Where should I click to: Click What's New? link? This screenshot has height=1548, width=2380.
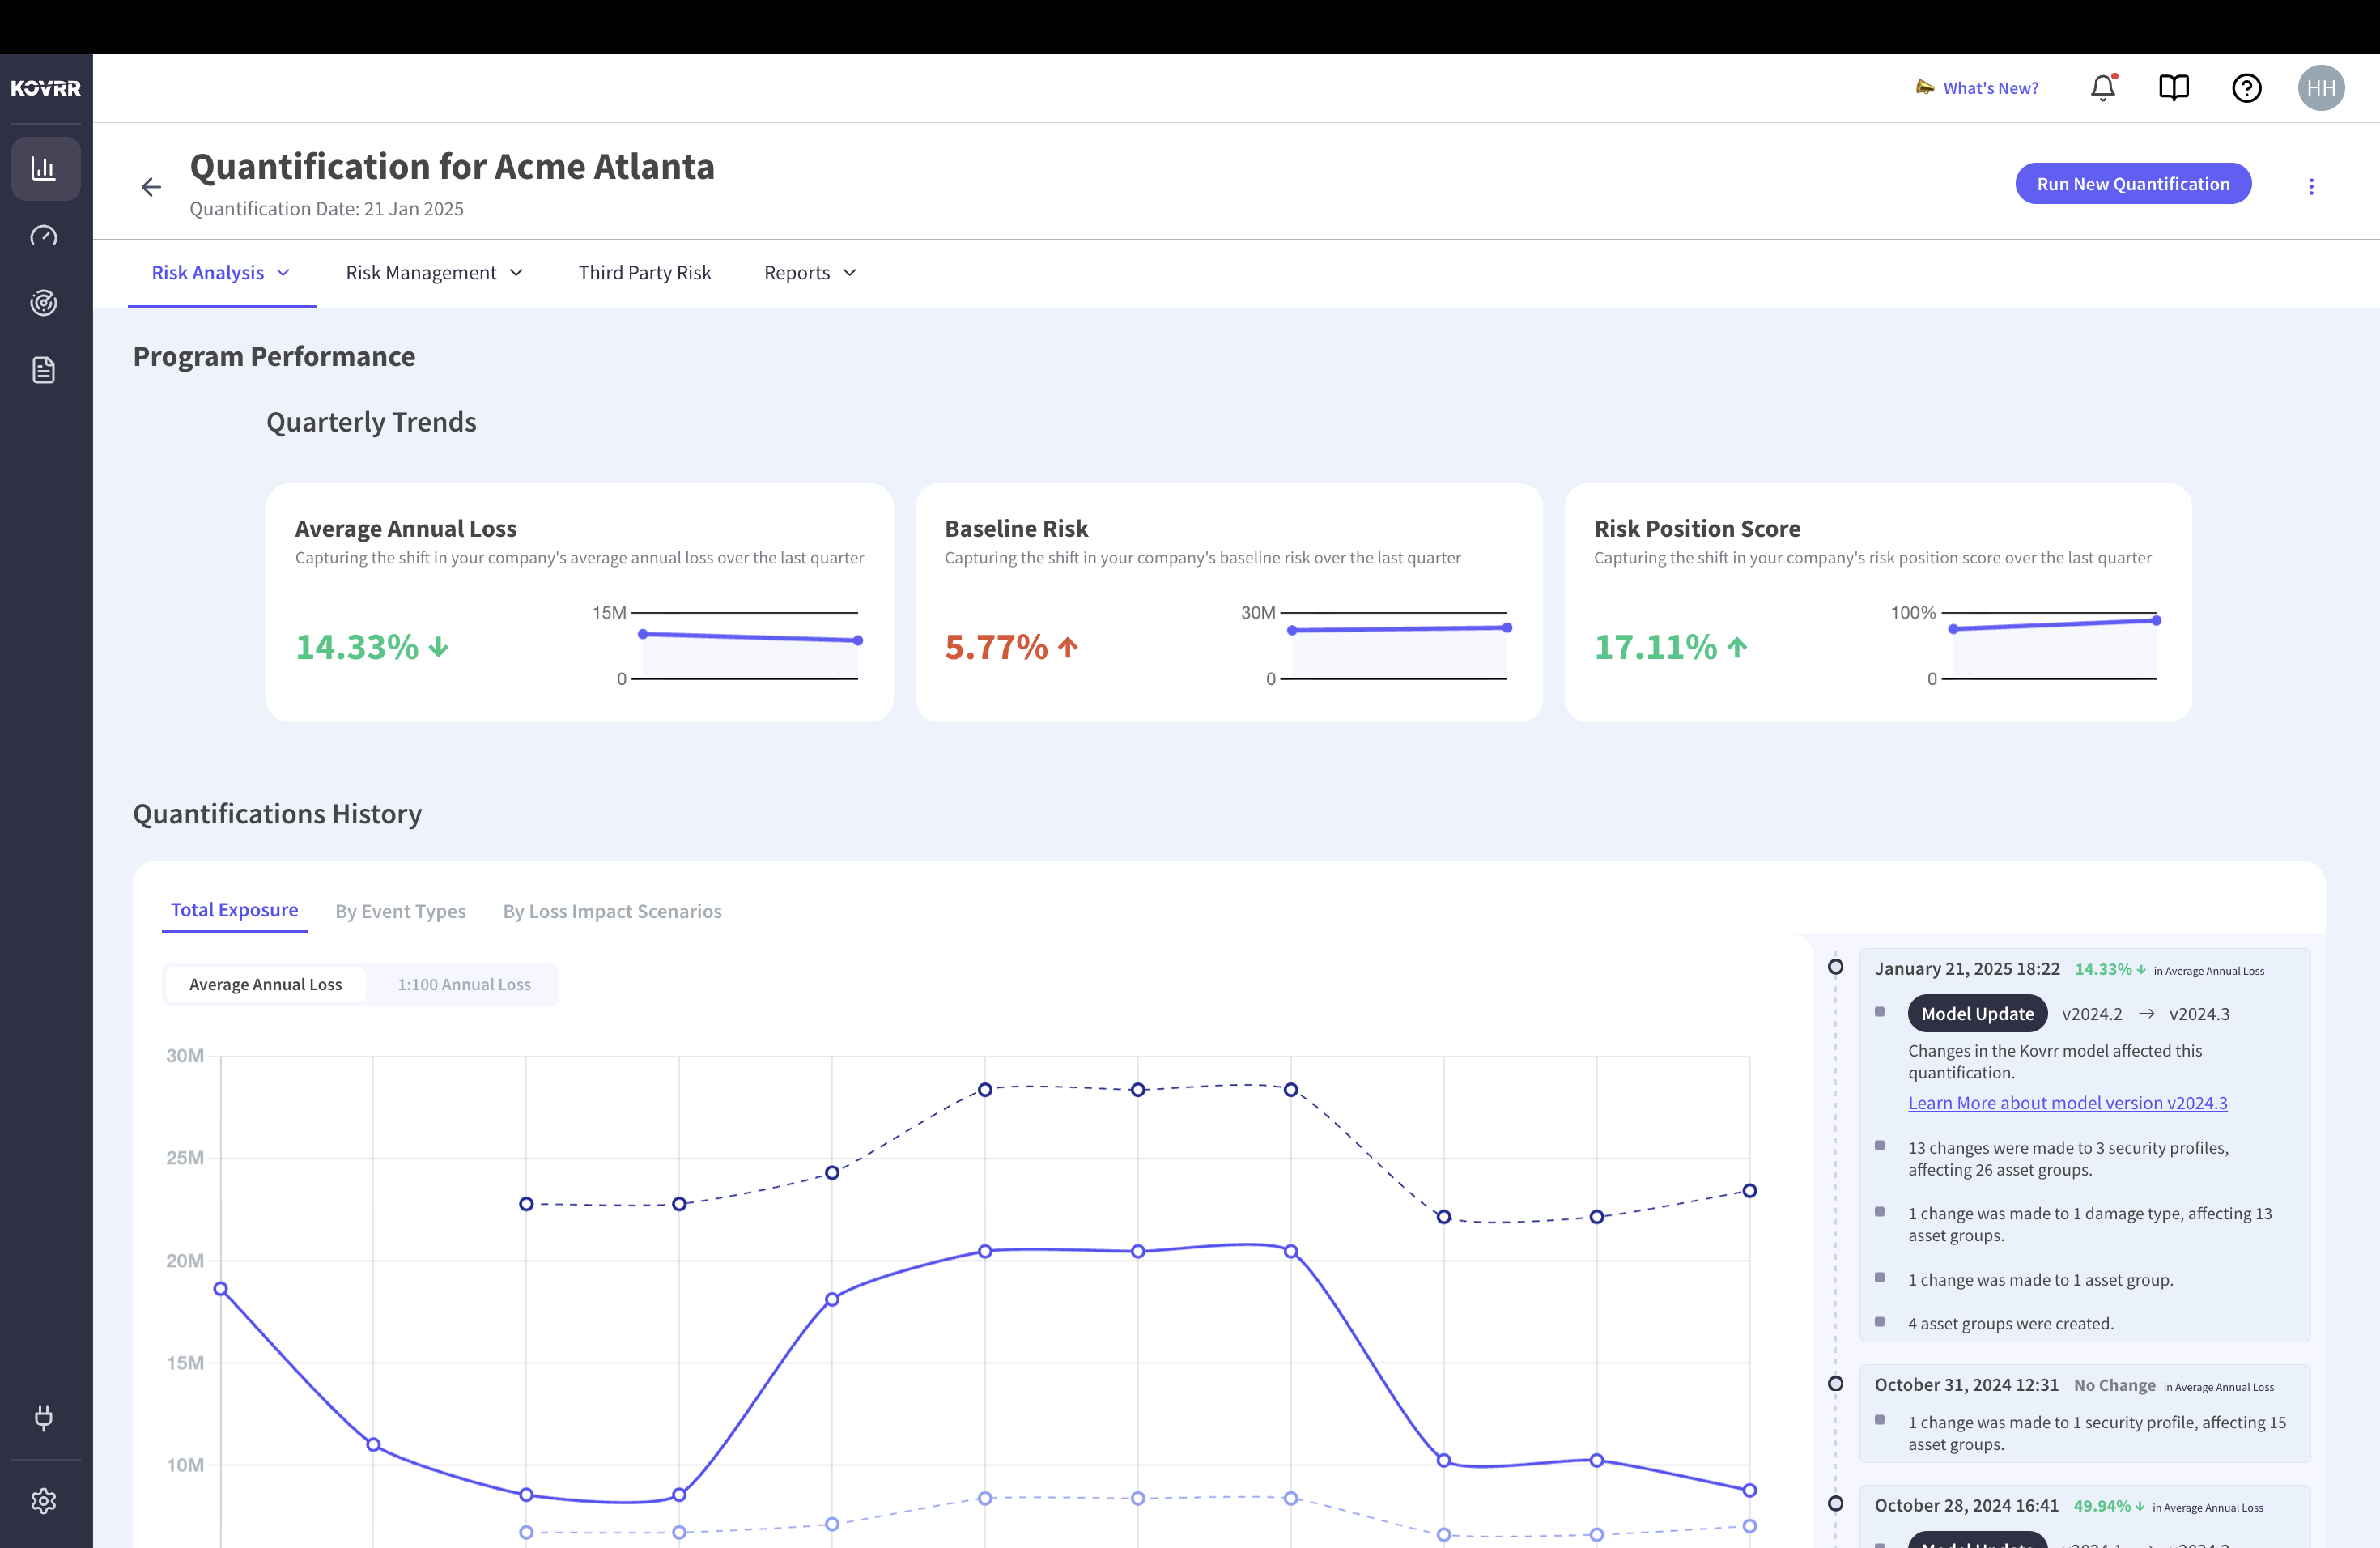tap(1990, 88)
